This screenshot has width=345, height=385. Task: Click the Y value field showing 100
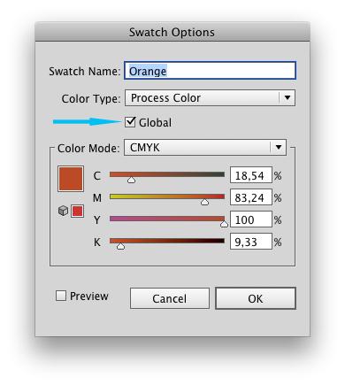pos(251,219)
